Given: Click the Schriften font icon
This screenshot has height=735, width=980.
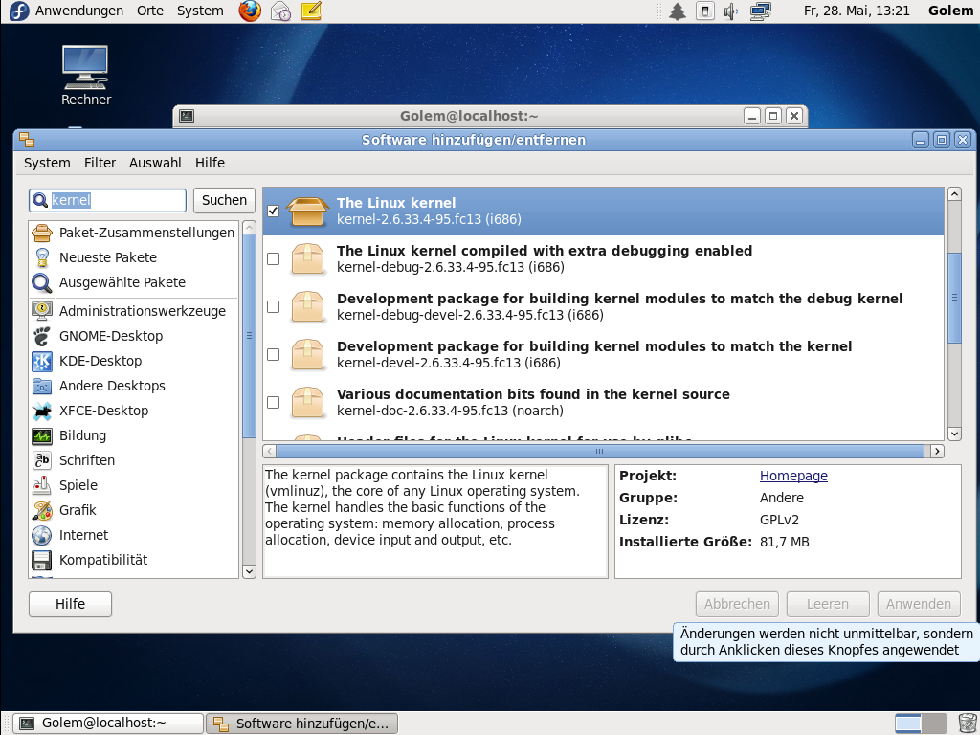Looking at the screenshot, I should [42, 460].
